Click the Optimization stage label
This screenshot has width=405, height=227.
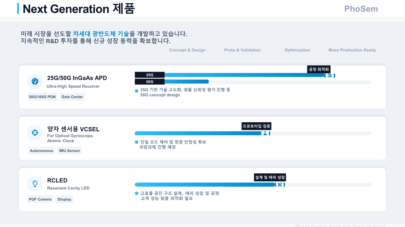(x=297, y=50)
